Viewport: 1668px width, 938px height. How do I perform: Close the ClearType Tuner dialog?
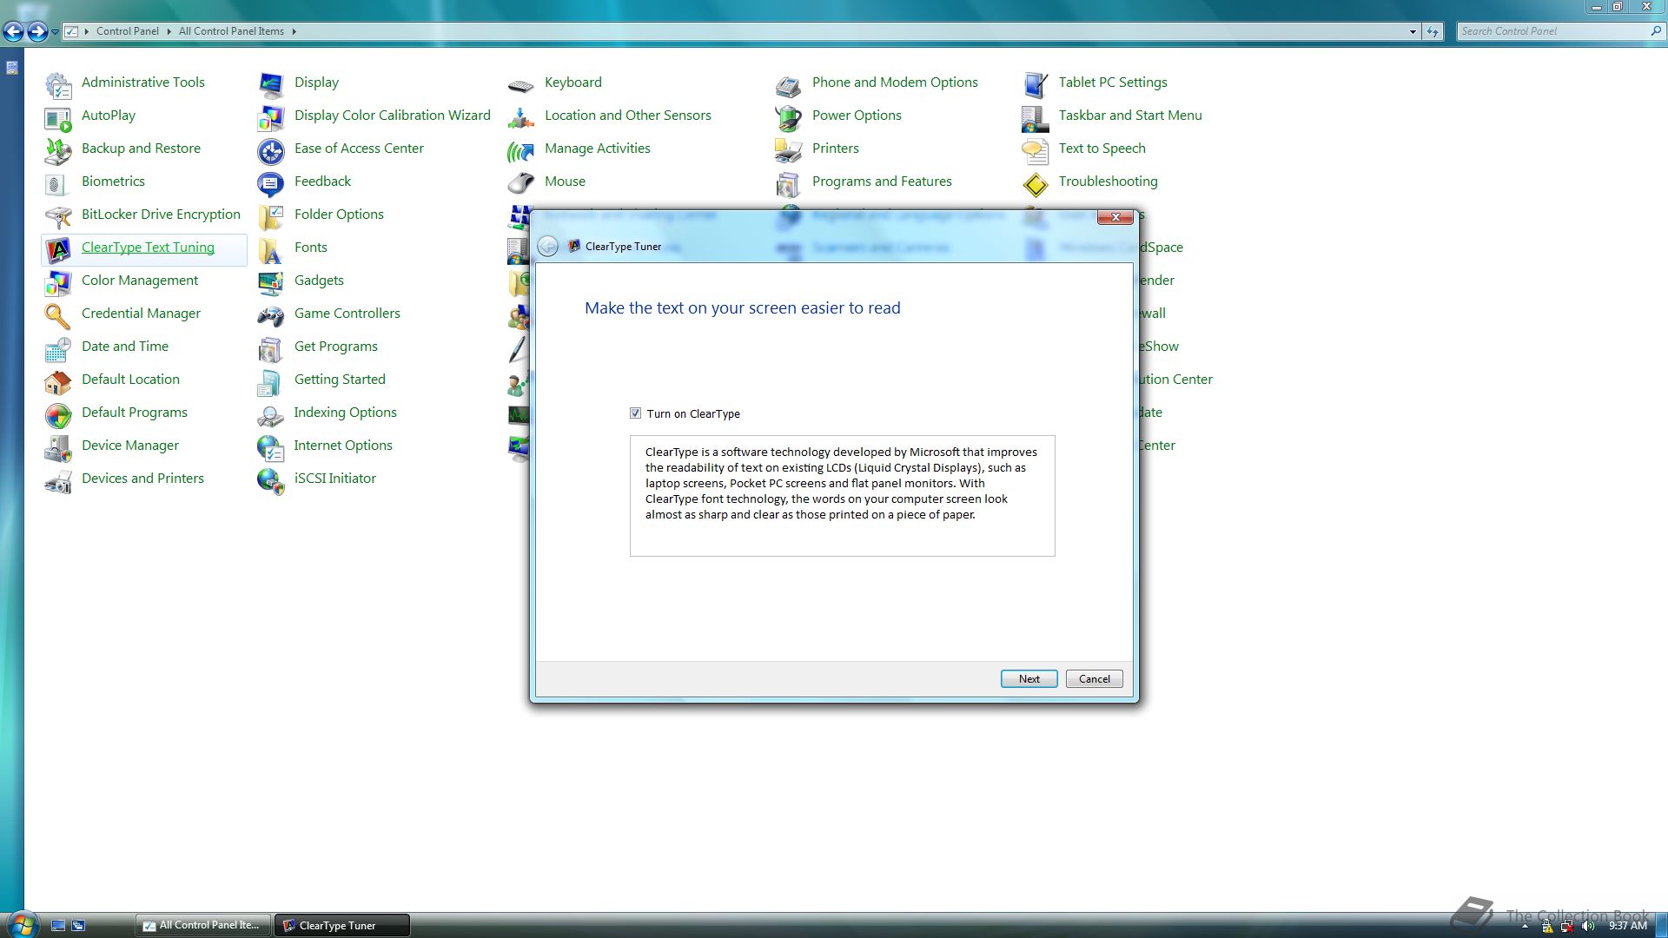[1115, 217]
